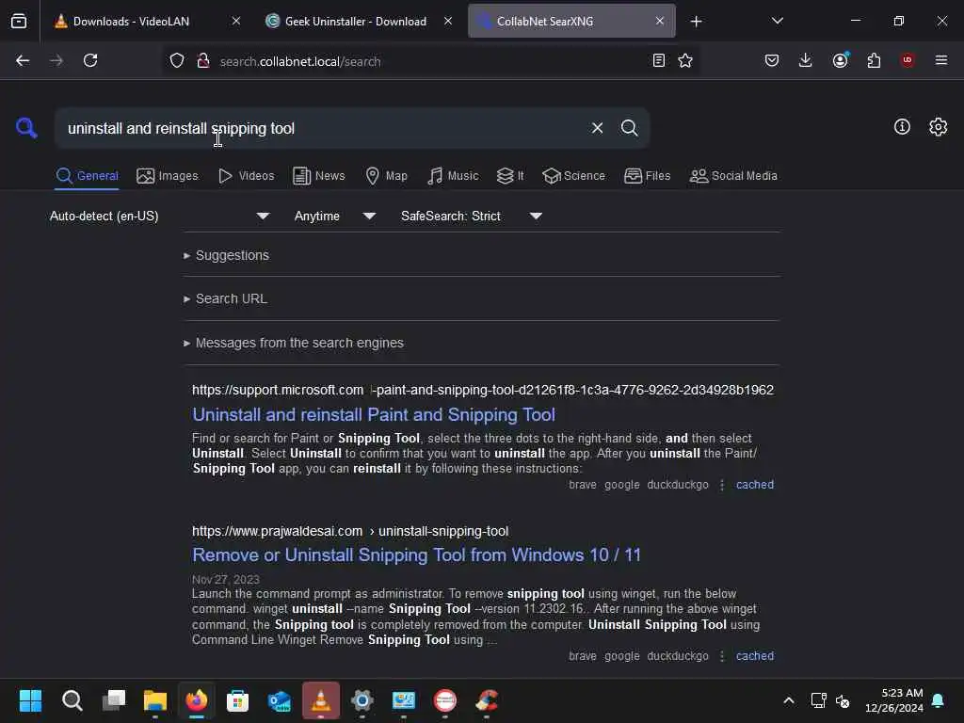The image size is (964, 723).
Task: List all tabs with the chevron
Action: coord(777,21)
